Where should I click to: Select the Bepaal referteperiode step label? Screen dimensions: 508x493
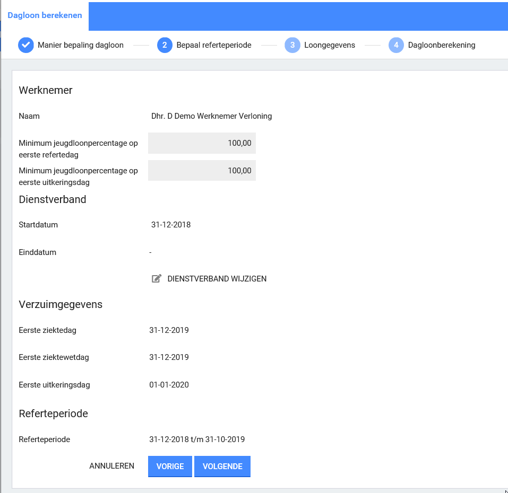[x=214, y=45]
